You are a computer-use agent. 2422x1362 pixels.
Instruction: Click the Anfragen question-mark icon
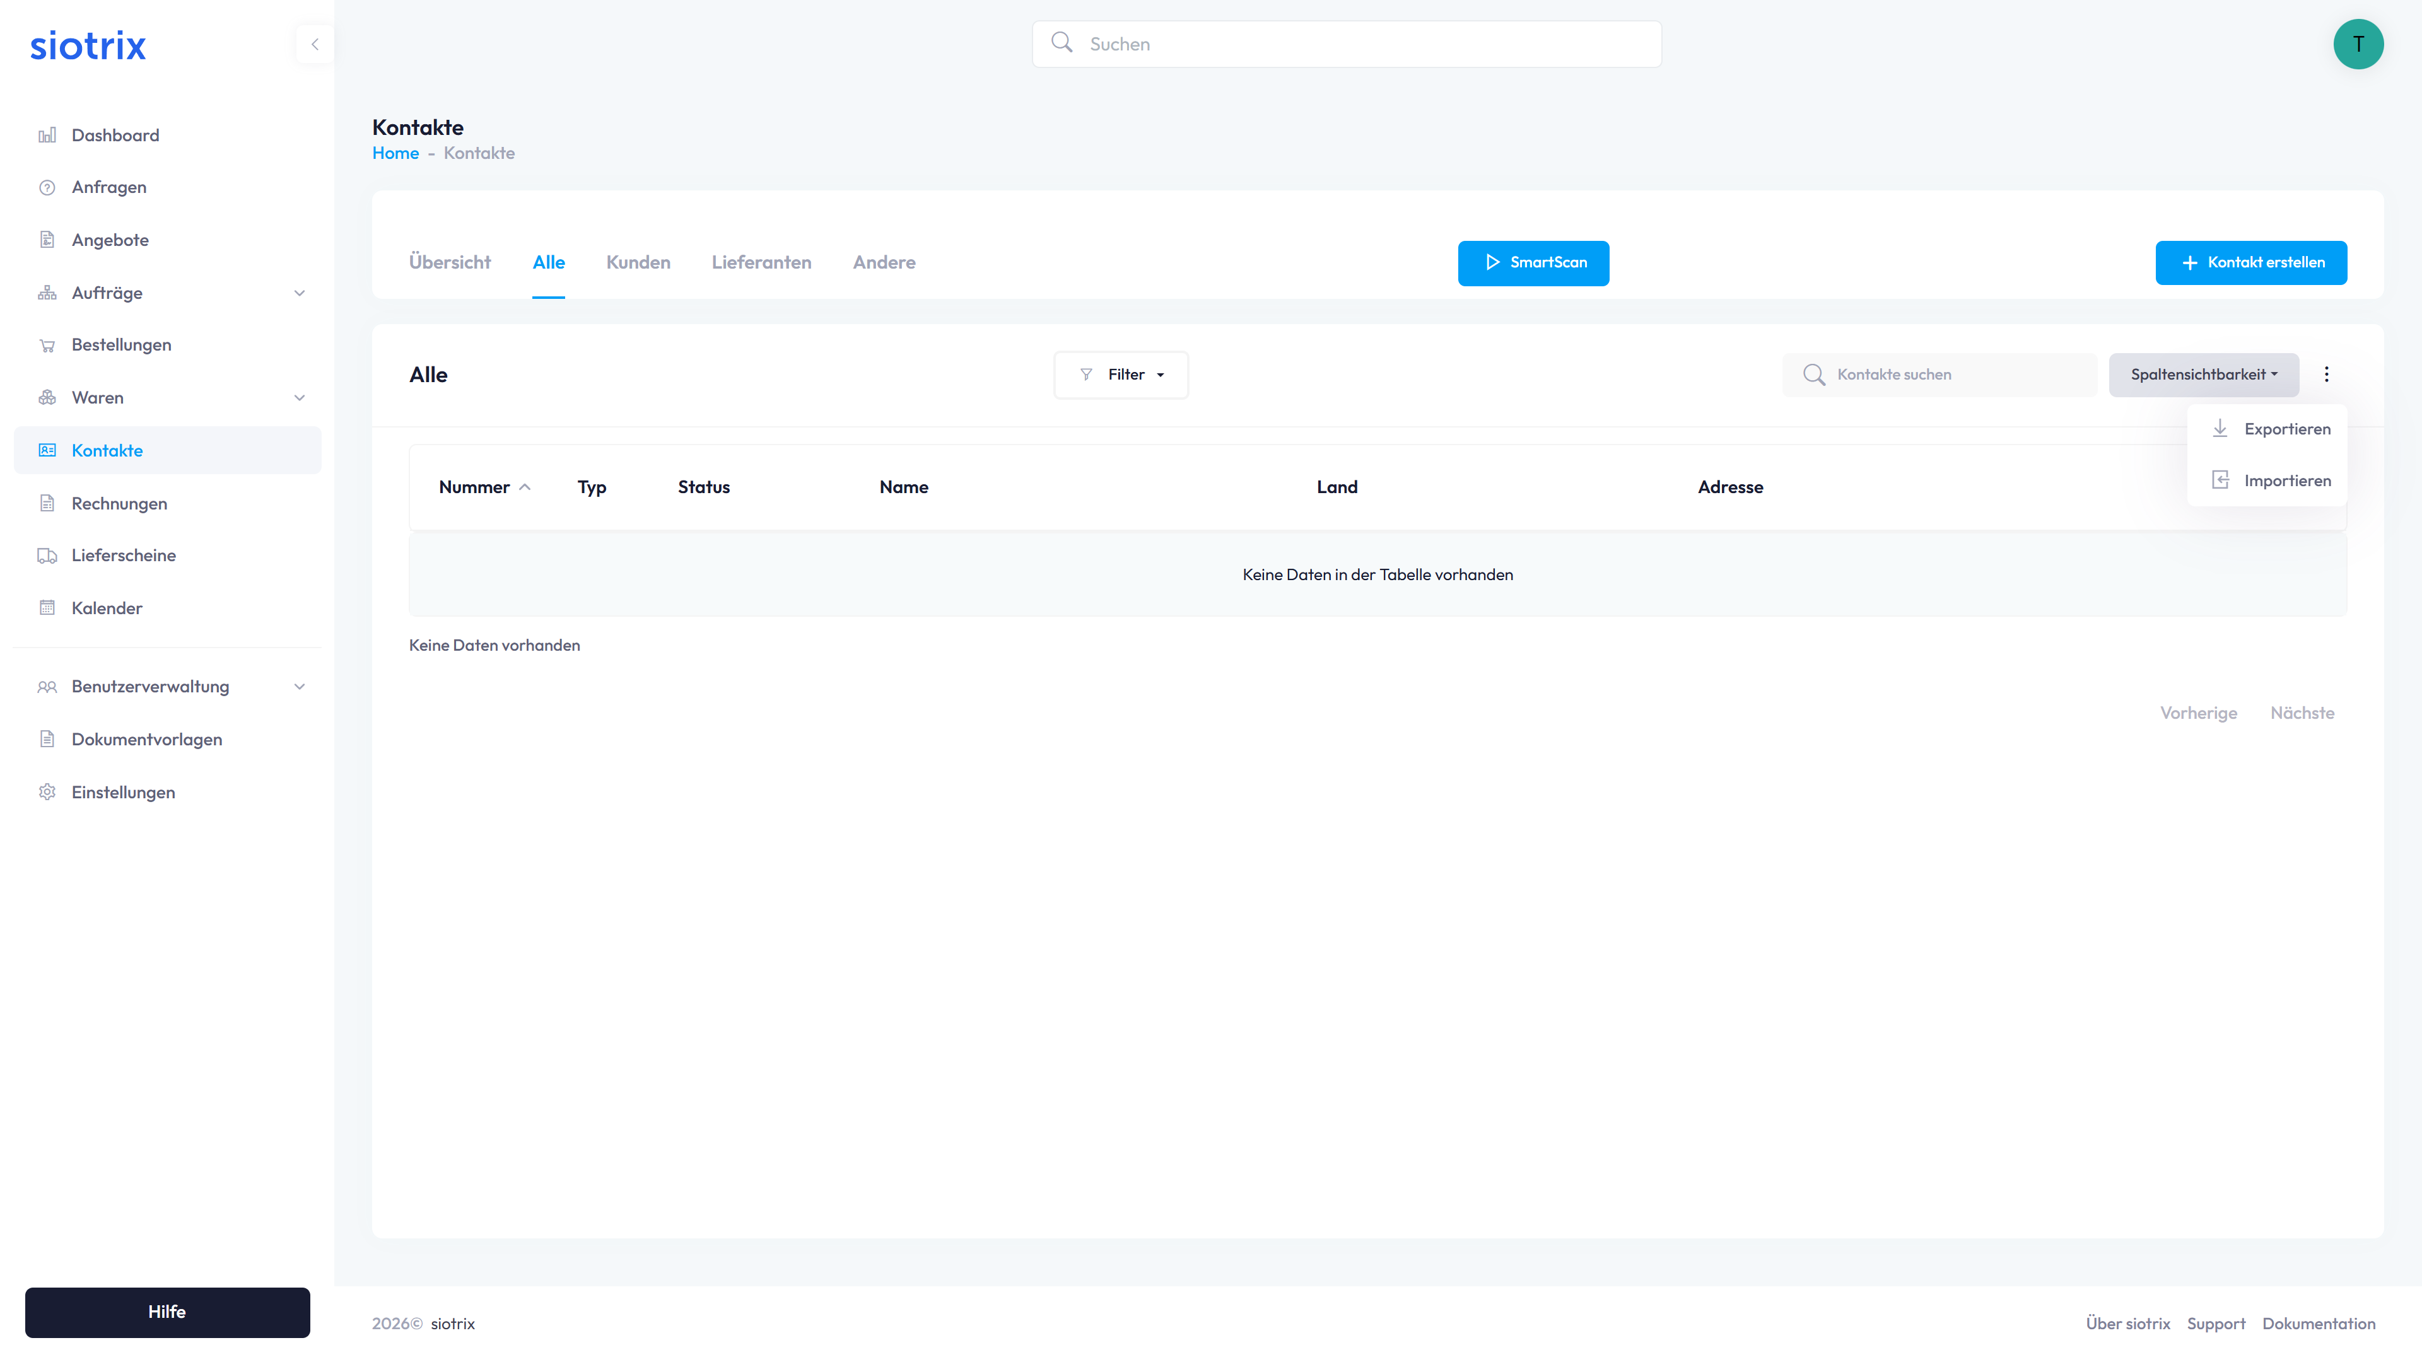pos(47,187)
